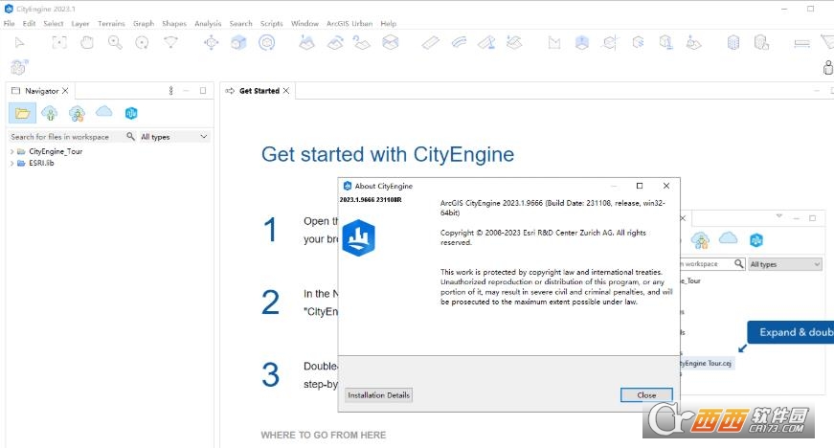Click the Installation Details button
This screenshot has height=448, width=834.
point(379,394)
